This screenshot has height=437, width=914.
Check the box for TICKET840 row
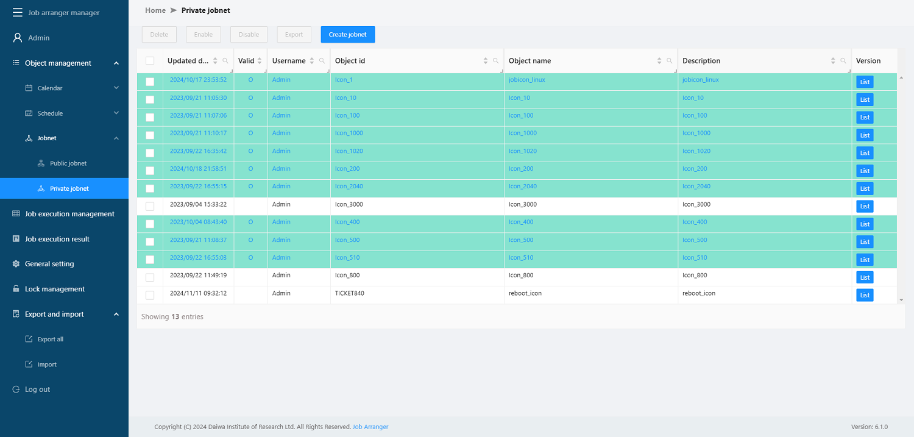(x=150, y=295)
